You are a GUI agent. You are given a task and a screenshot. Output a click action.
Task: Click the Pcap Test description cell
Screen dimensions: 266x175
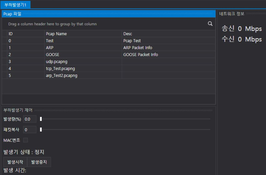pos(169,41)
